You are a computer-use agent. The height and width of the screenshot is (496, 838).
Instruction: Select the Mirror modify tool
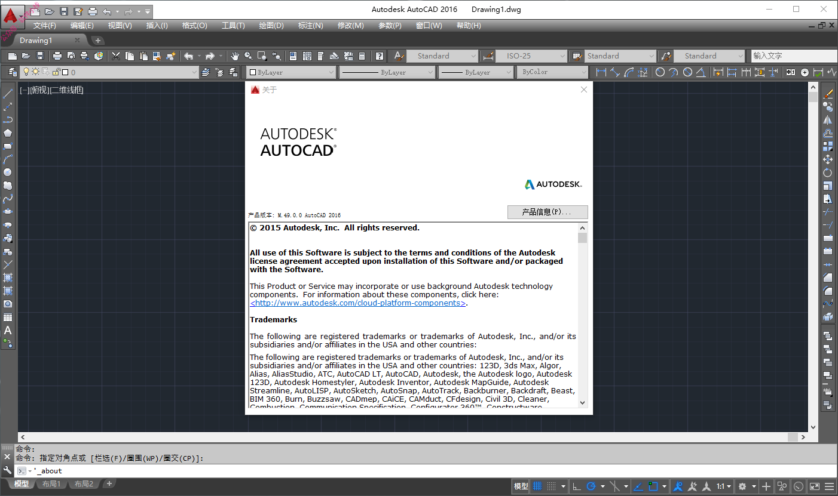pos(828,120)
